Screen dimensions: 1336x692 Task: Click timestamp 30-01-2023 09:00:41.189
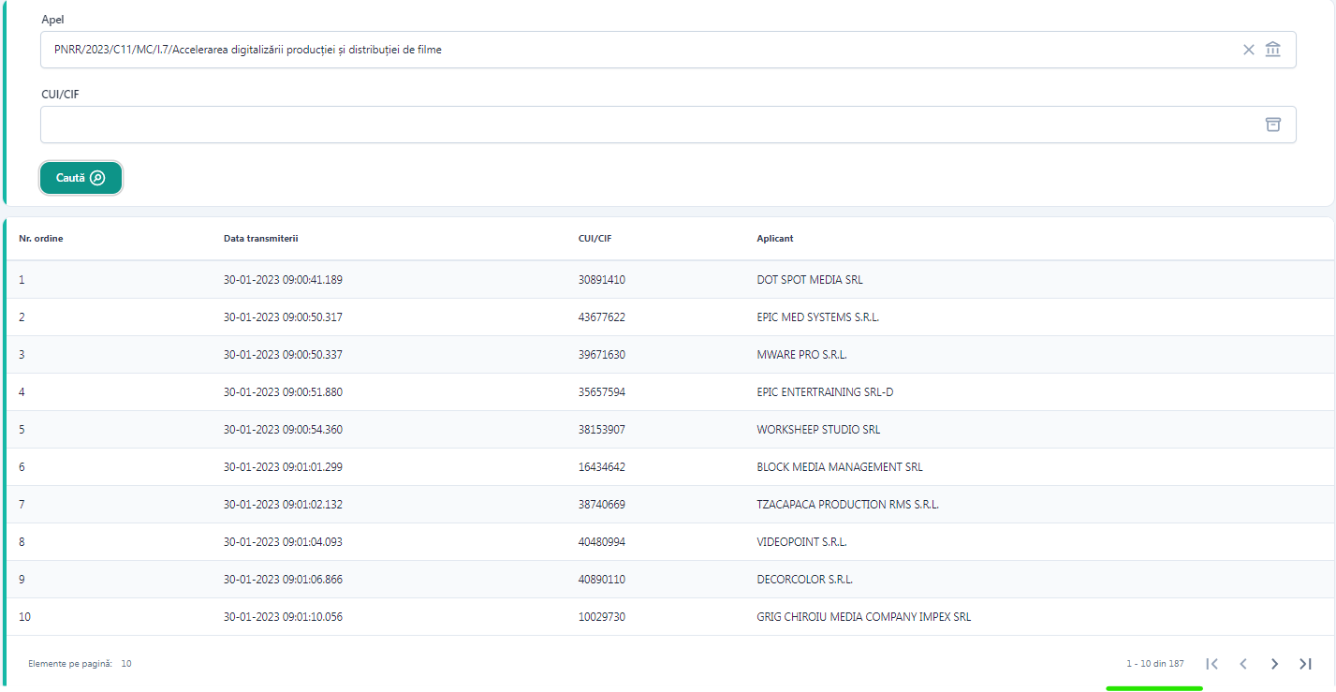tap(283, 280)
